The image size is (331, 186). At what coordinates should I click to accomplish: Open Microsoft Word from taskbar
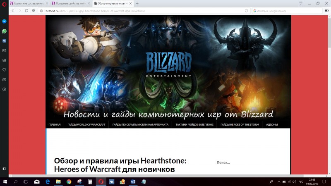click(133, 181)
